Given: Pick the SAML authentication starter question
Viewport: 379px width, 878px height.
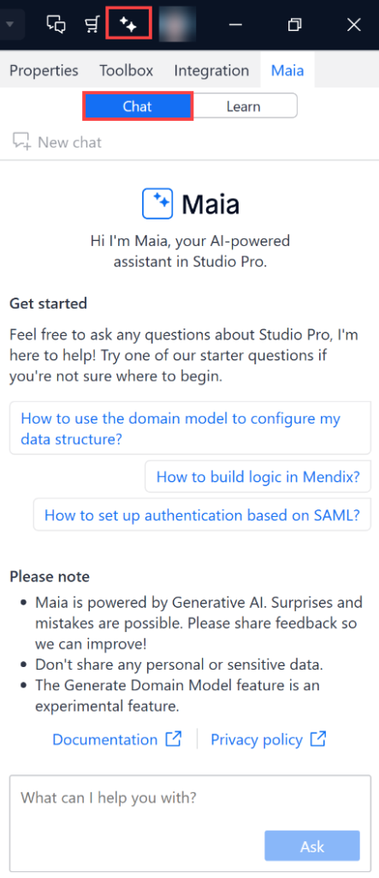Looking at the screenshot, I should 202,514.
